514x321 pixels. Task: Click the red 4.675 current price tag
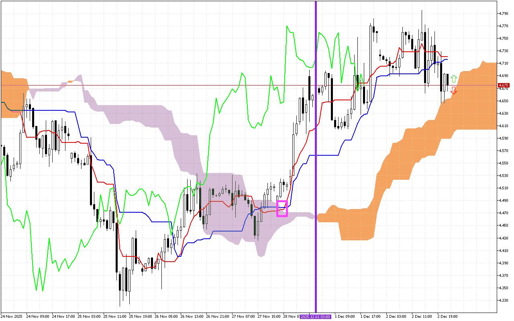click(503, 85)
